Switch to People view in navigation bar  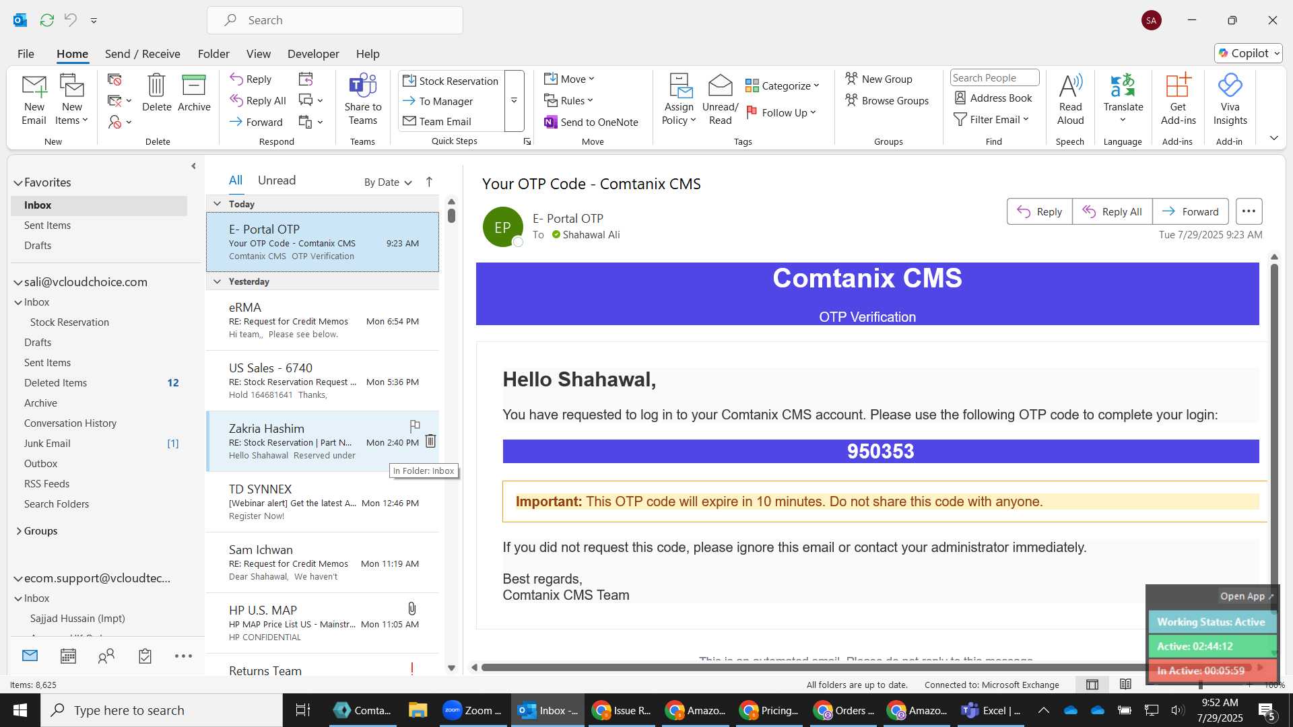[106, 656]
